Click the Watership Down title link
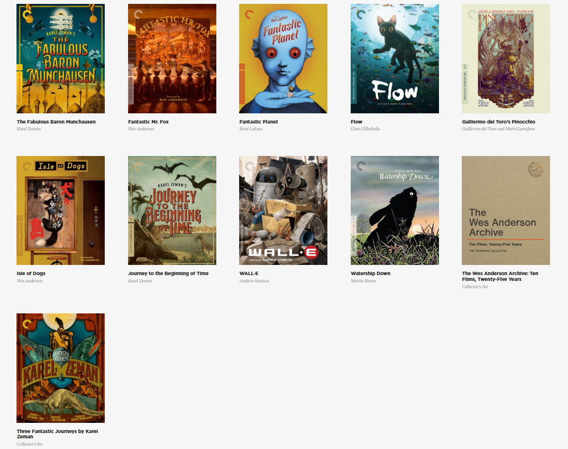Screen dimensions: 568x449 point(370,274)
